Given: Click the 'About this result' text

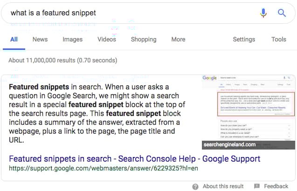Looking at the screenshot, I should click(x=223, y=186).
